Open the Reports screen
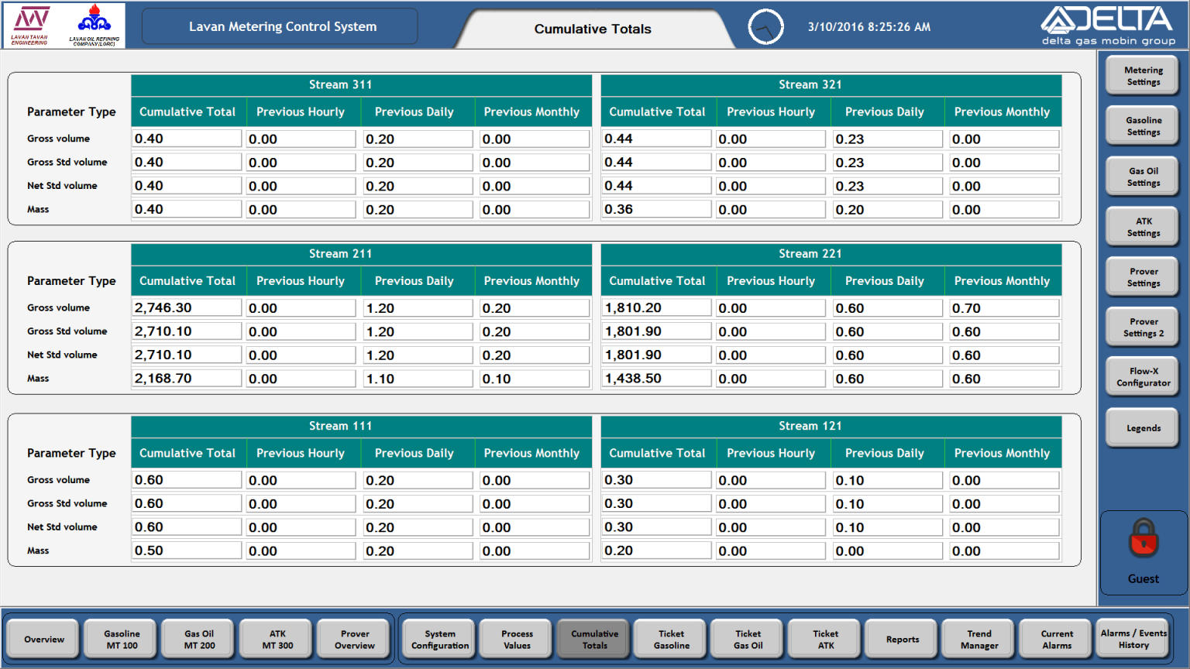The width and height of the screenshot is (1190, 669). coord(901,638)
